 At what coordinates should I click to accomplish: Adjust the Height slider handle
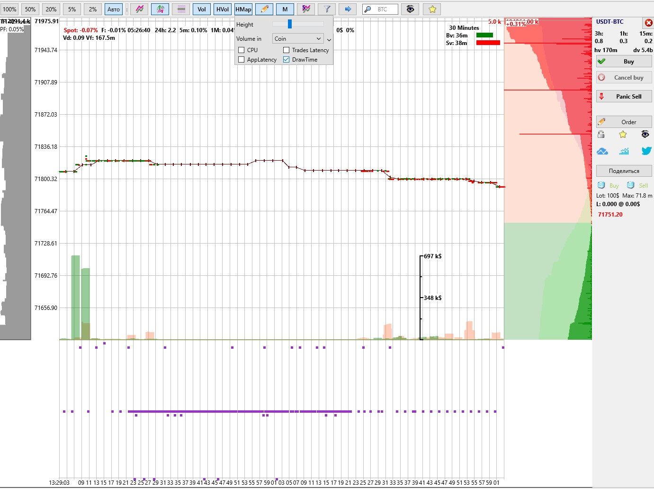[290, 24]
